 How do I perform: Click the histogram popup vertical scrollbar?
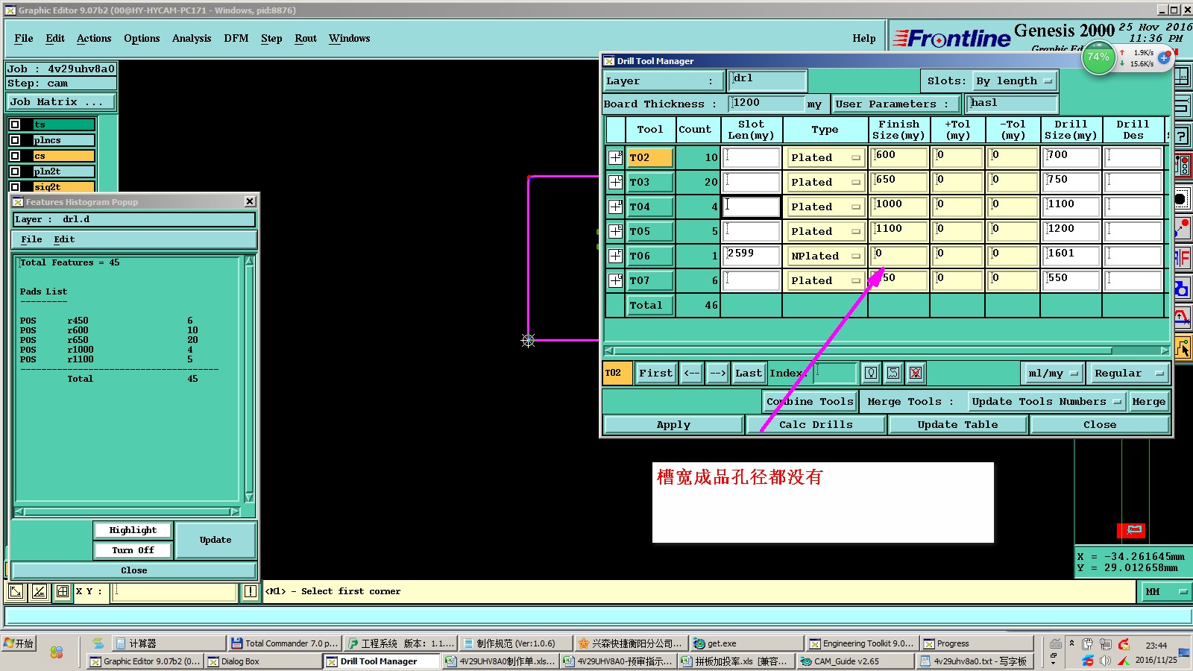coord(249,379)
